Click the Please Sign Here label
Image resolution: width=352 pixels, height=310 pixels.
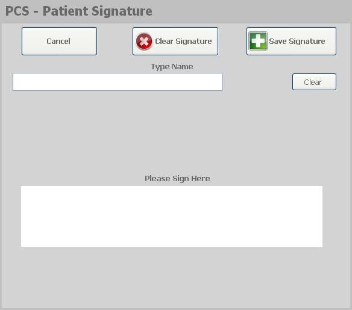click(x=177, y=179)
